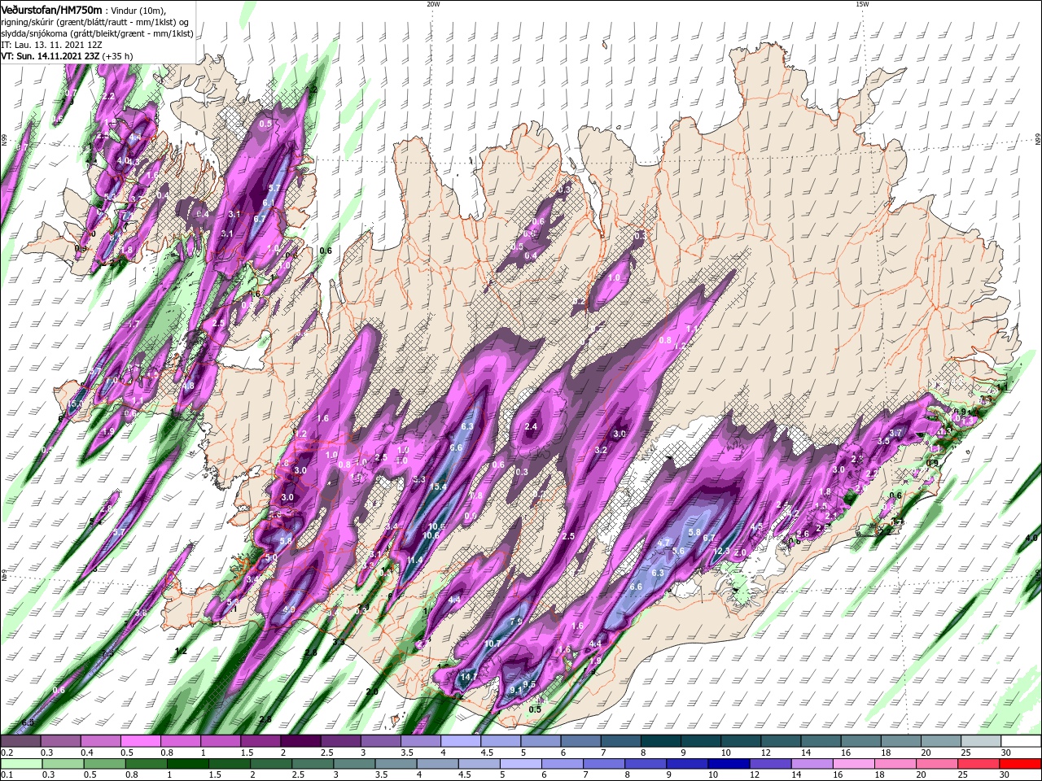Image resolution: width=1042 pixels, height=781 pixels.
Task: Select the dark green 1 swatch on the bottom scale
Action: pyautogui.click(x=188, y=764)
